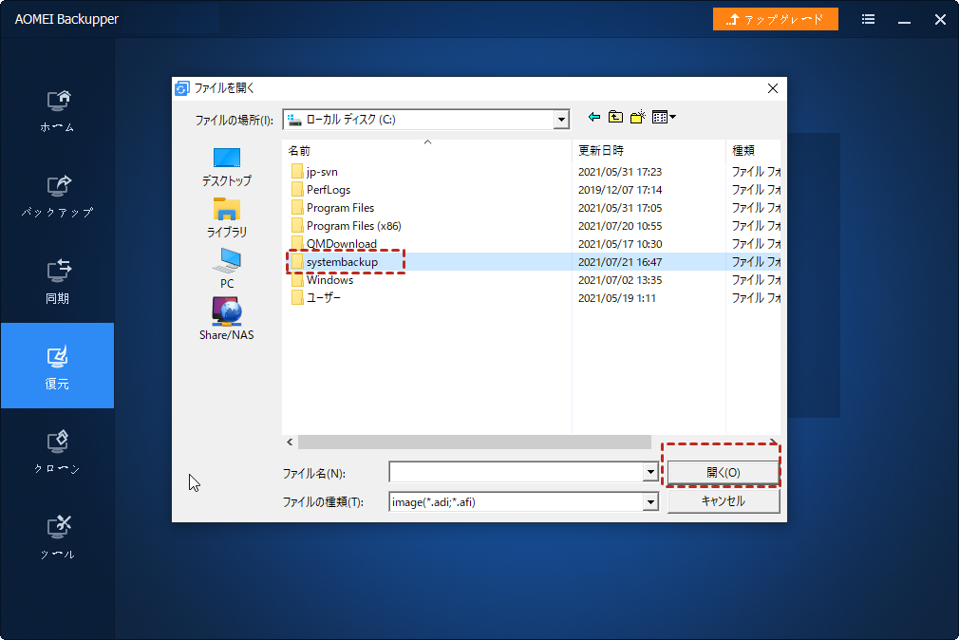Open the 同期 sidebar section

(57, 282)
